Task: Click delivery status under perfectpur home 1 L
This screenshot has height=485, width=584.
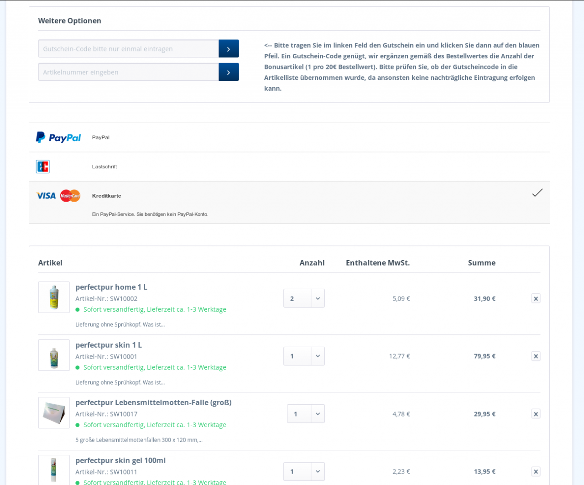Action: pos(151,309)
